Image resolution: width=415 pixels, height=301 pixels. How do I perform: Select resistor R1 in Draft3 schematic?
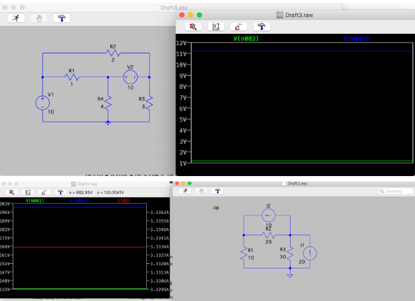click(x=72, y=77)
